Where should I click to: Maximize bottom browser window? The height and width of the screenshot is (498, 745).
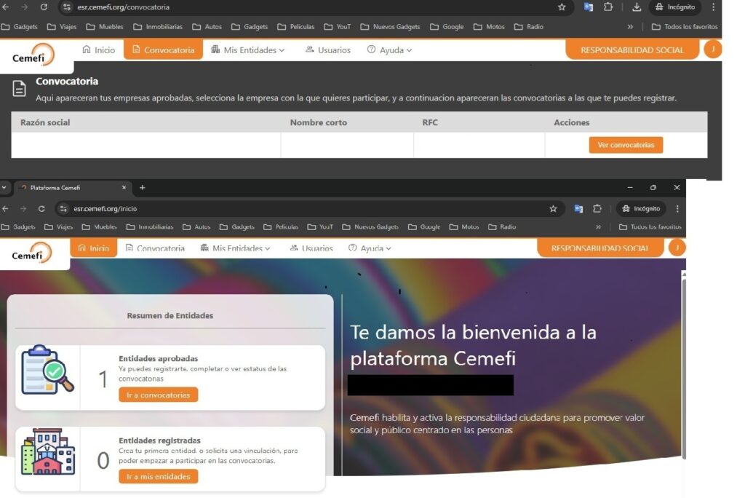click(653, 187)
